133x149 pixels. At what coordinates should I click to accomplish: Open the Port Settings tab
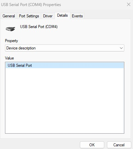29,16
